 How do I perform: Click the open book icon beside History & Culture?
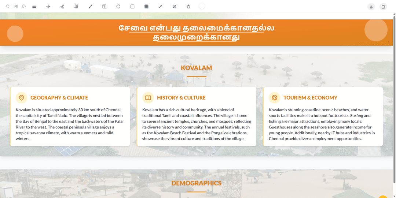pyautogui.click(x=148, y=98)
